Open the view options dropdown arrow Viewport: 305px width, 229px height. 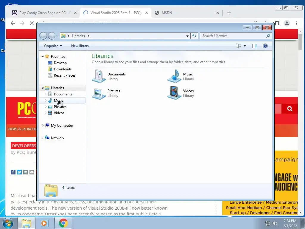click(245, 46)
